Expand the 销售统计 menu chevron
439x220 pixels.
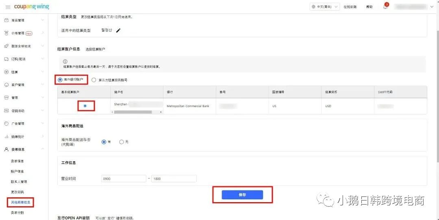pos(43,136)
